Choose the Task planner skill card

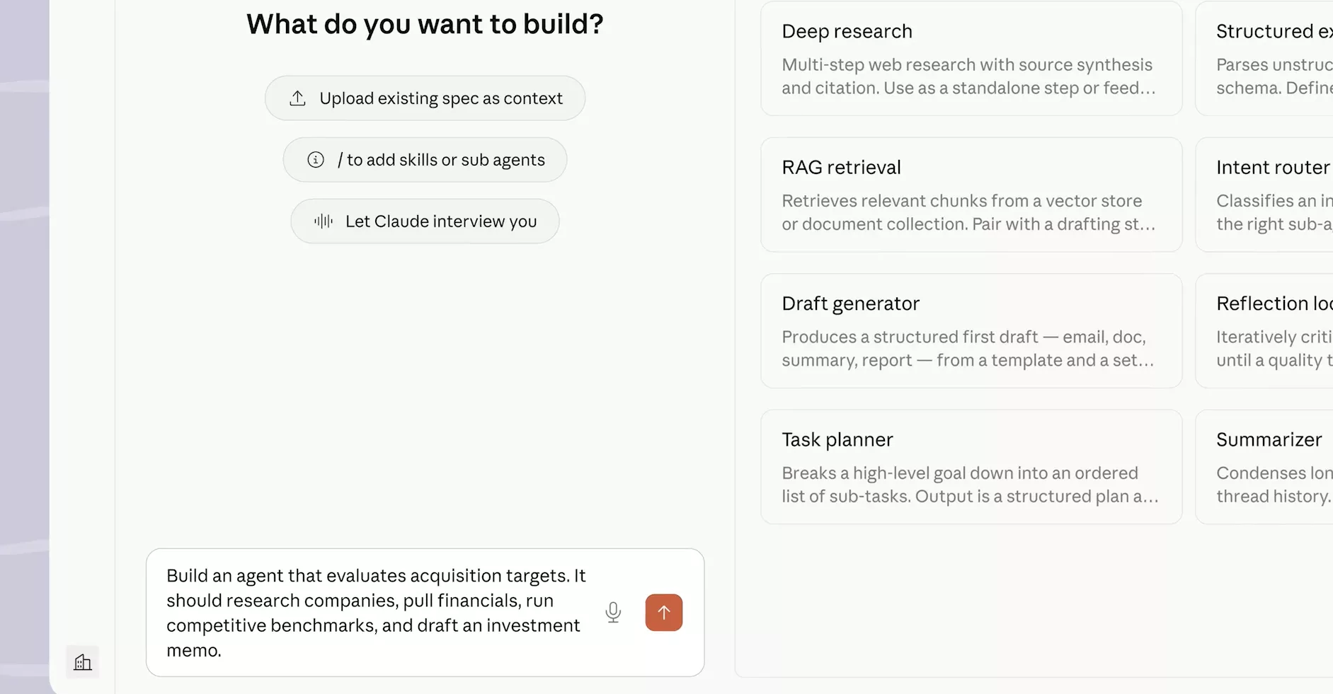coord(971,467)
